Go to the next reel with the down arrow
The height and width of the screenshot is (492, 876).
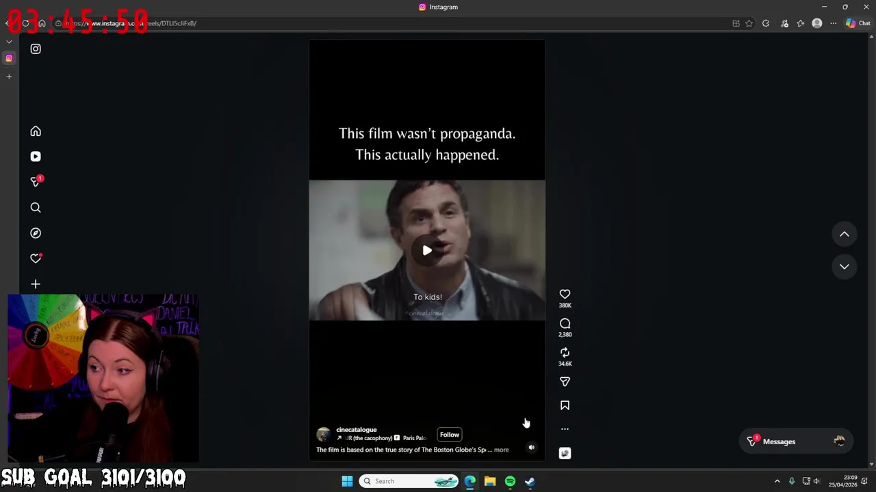[x=845, y=266]
